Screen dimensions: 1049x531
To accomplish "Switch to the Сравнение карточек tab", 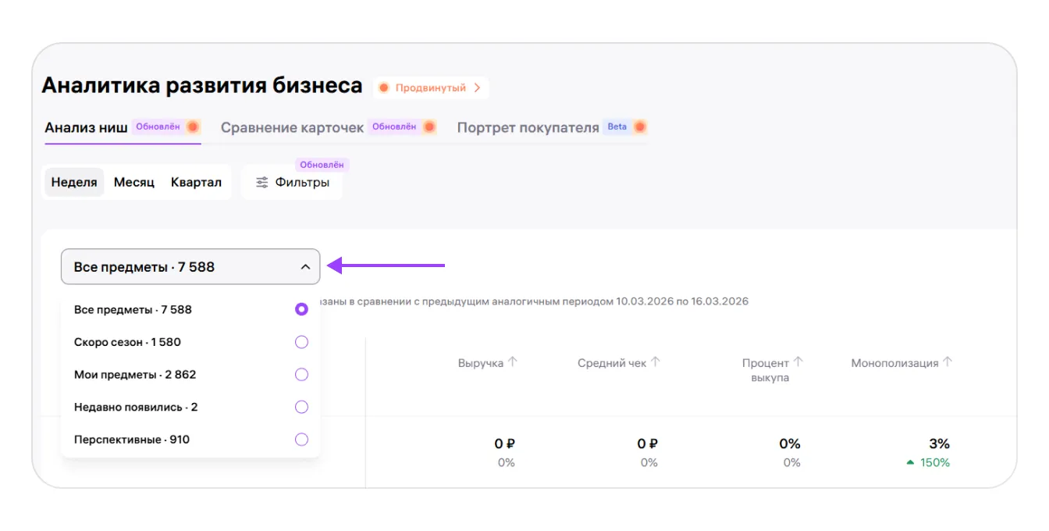I will (x=292, y=127).
